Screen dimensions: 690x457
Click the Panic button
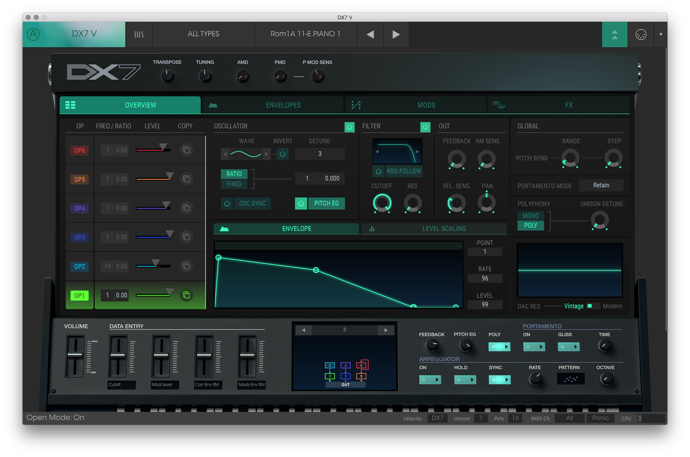pos(601,418)
